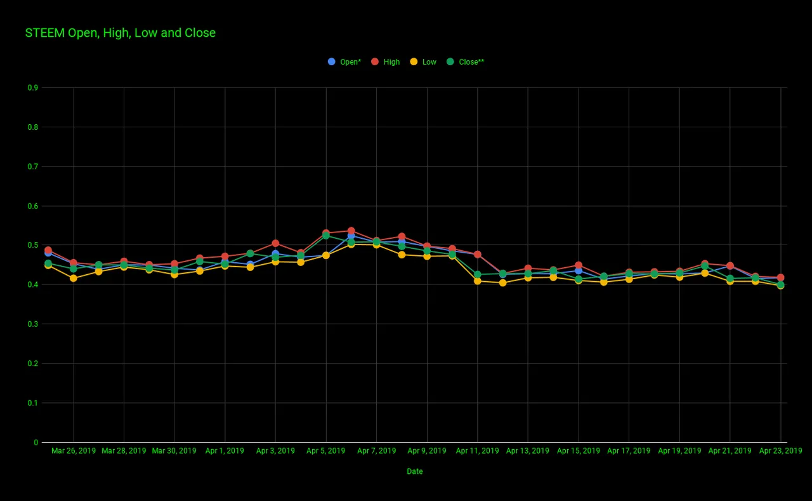
Task: Click the Apr 17, 2019 date label
Action: [x=629, y=451]
